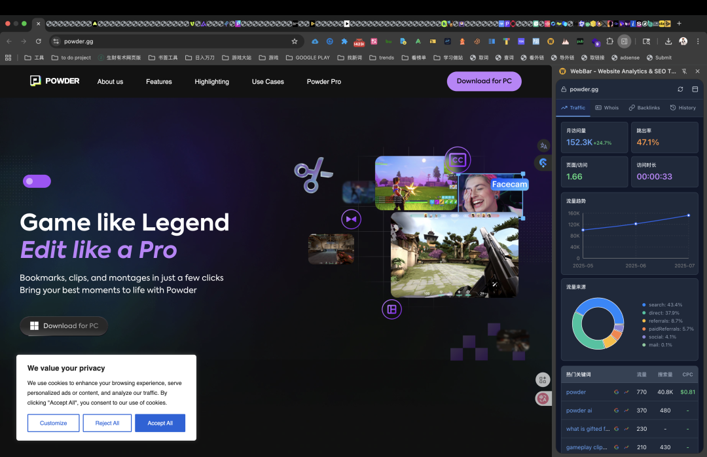Open the Features menu item

(x=158, y=82)
